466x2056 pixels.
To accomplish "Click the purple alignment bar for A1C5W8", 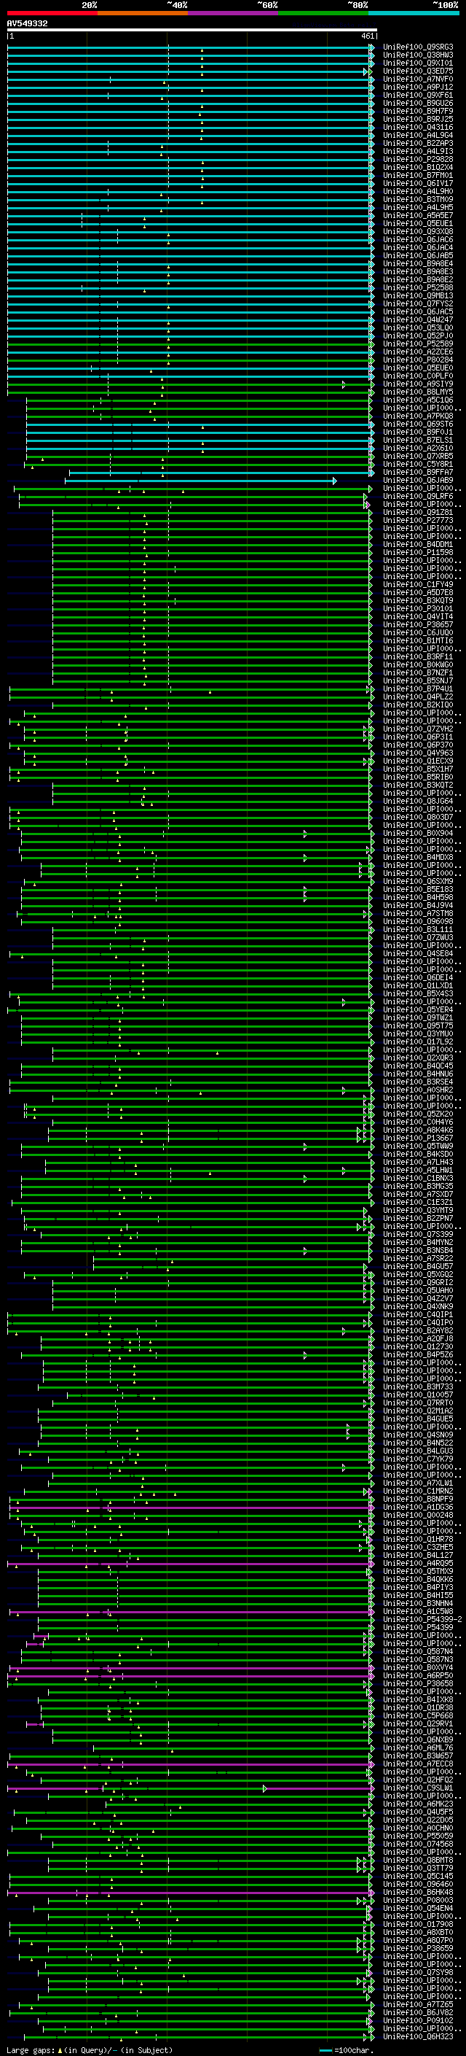I will (191, 1613).
